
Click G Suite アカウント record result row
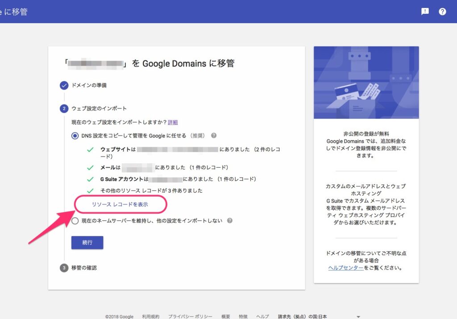point(171,179)
